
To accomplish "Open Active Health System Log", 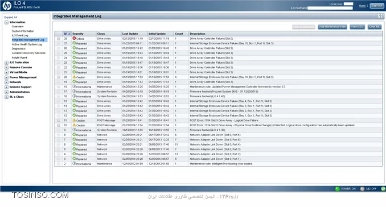I will click(x=27, y=44).
